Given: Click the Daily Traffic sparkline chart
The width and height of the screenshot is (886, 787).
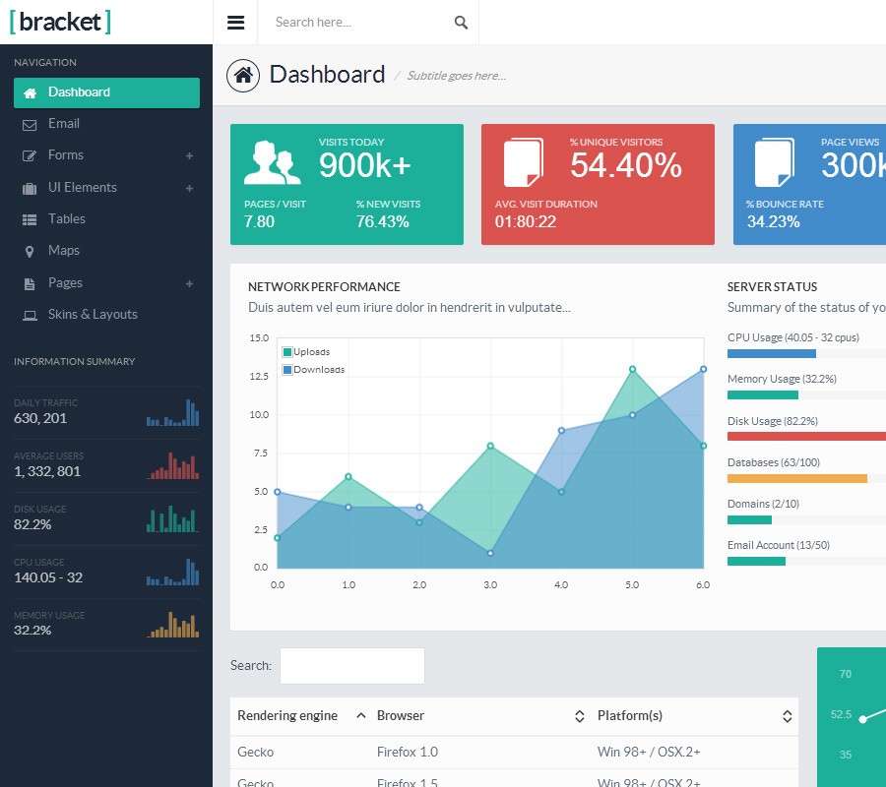Looking at the screenshot, I should (173, 412).
